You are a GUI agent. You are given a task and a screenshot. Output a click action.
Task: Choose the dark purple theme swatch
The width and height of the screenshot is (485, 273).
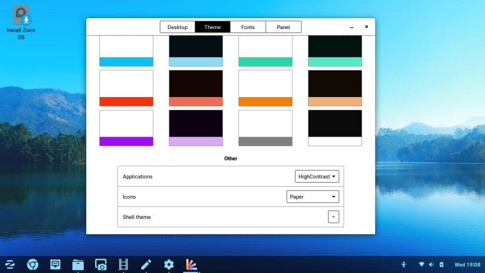196,128
